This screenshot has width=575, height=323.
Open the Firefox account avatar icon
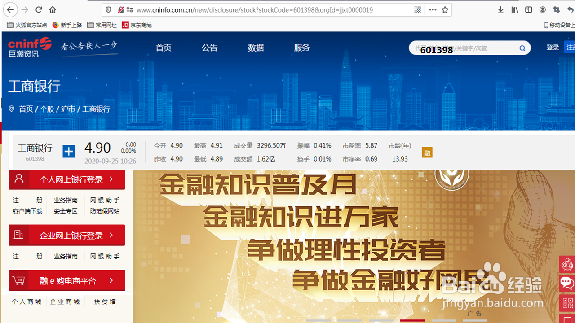pos(543,9)
